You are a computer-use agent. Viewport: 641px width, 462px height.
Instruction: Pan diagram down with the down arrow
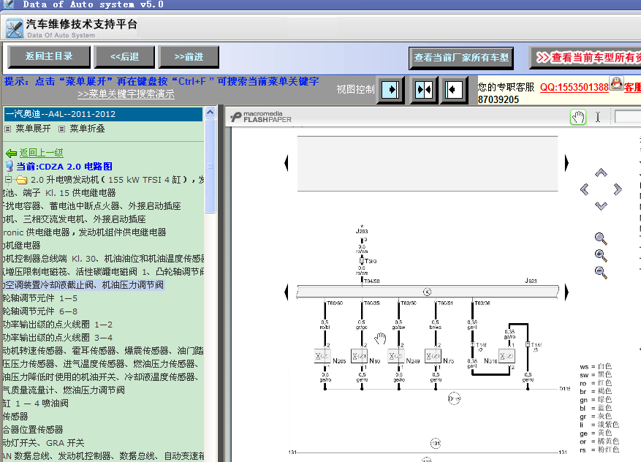click(601, 205)
